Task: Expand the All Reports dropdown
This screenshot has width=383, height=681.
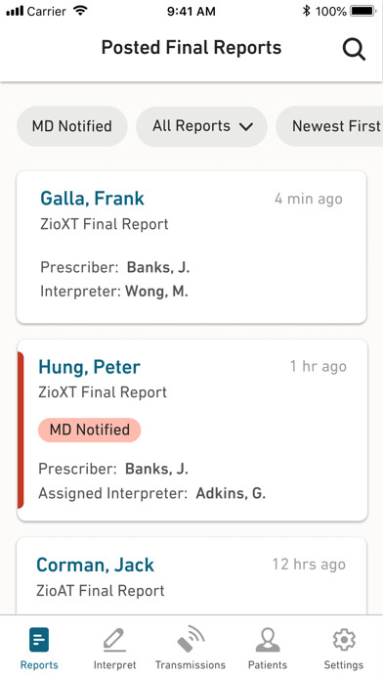Action: click(x=201, y=126)
